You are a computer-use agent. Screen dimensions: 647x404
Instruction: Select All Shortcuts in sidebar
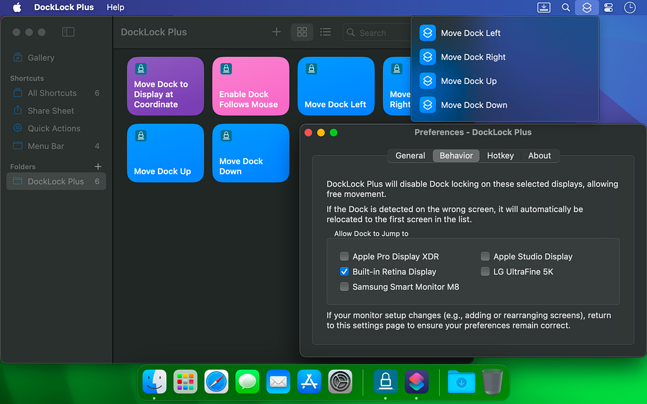click(x=56, y=93)
